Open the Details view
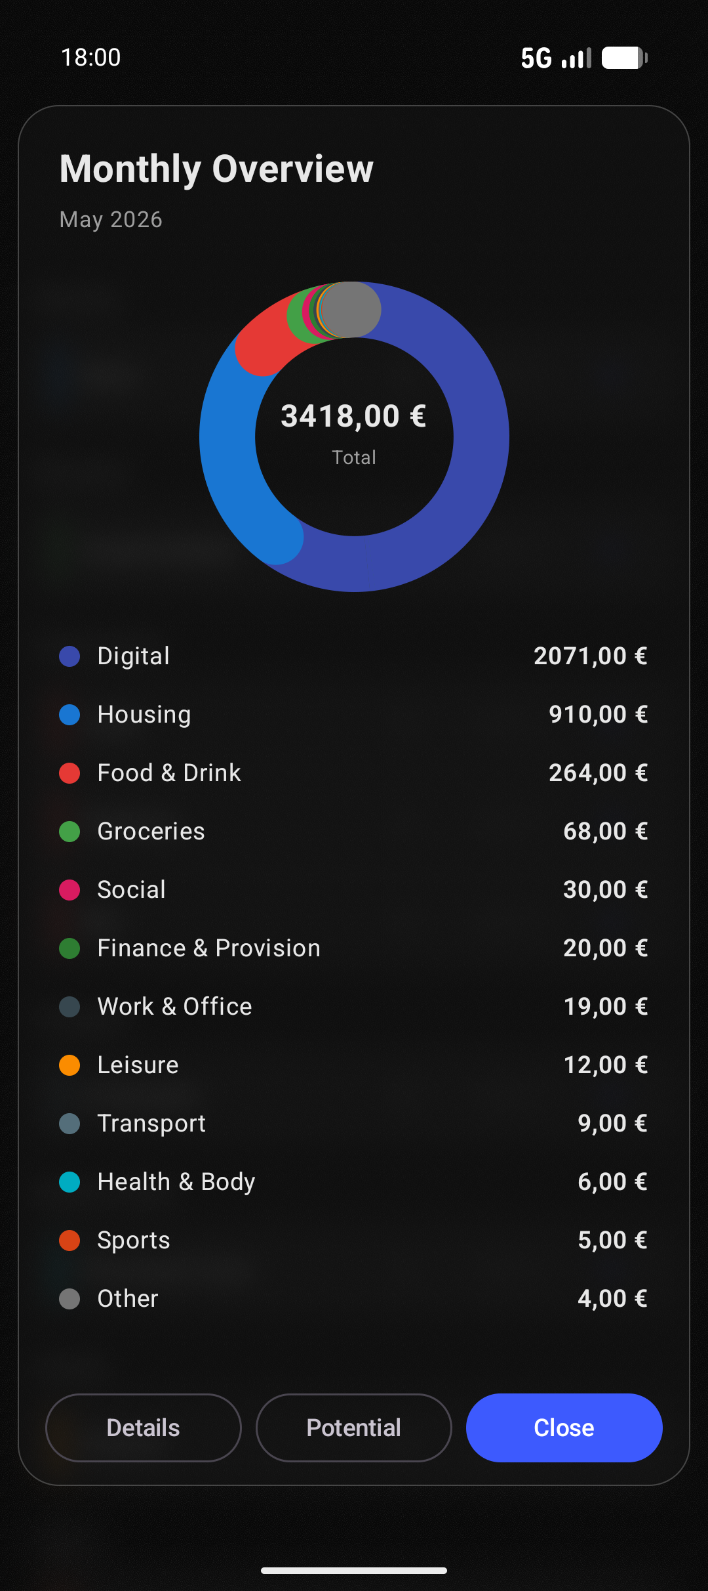708x1591 pixels. pyautogui.click(x=144, y=1428)
